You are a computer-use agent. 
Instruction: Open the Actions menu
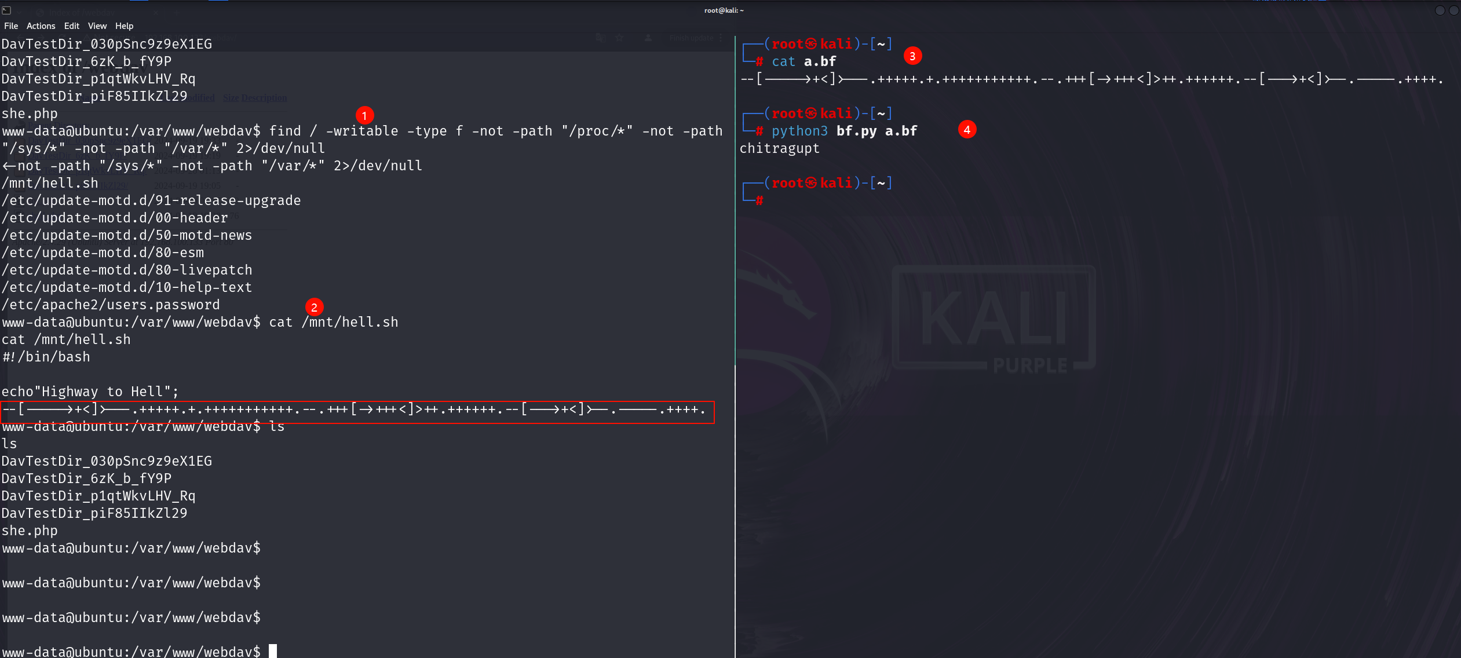click(41, 26)
